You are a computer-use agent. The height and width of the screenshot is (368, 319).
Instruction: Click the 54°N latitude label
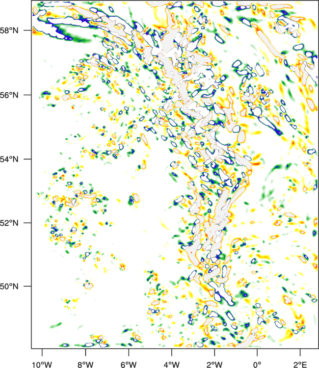pos(9,159)
